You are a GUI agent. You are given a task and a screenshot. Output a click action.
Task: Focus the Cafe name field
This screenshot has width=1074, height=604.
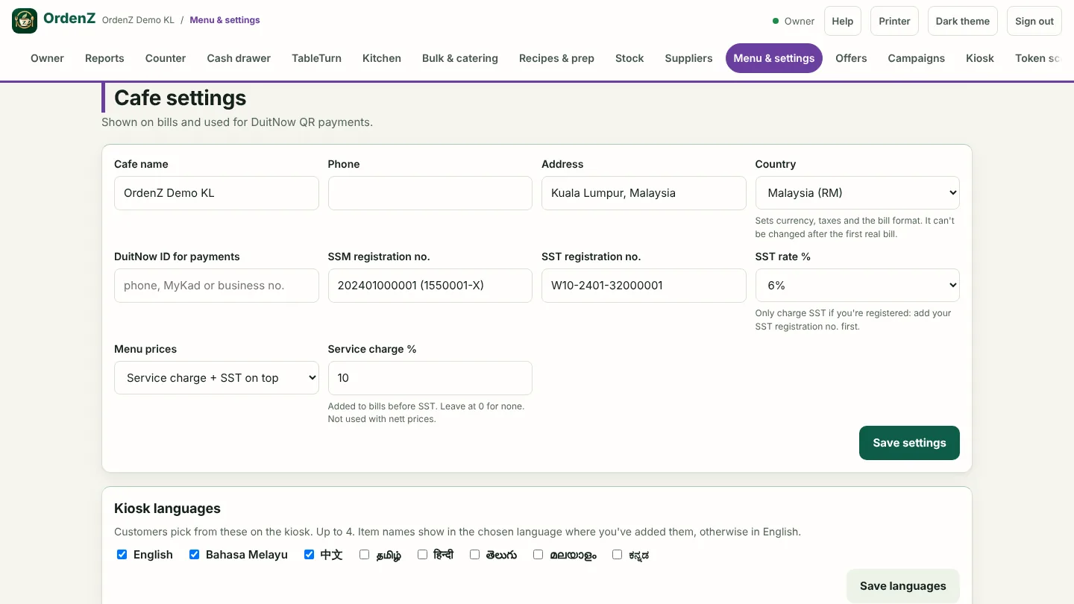(216, 193)
